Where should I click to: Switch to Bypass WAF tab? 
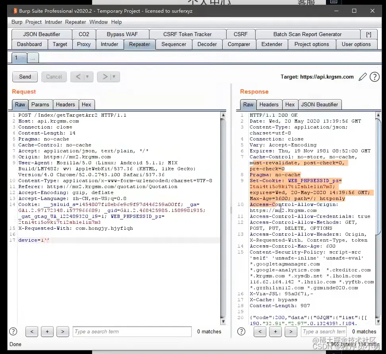pyautogui.click(x=122, y=34)
